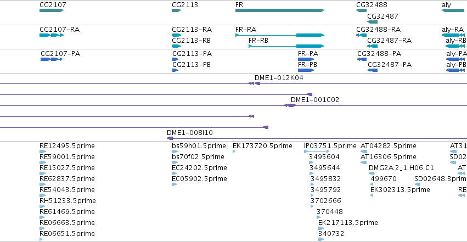Select EST EC05902.5prime label
The image size is (467, 242).
199,179
